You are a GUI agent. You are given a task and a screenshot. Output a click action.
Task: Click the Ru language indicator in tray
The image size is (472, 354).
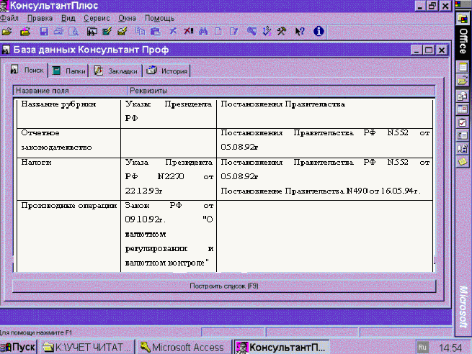[422, 348]
